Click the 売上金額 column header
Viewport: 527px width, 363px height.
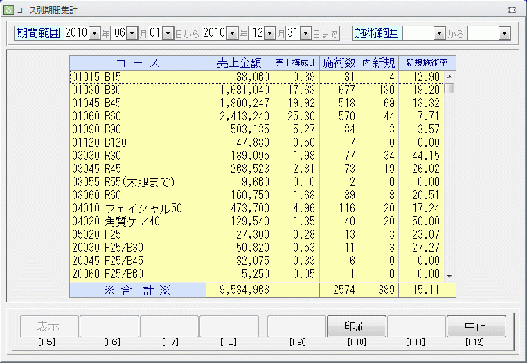240,63
